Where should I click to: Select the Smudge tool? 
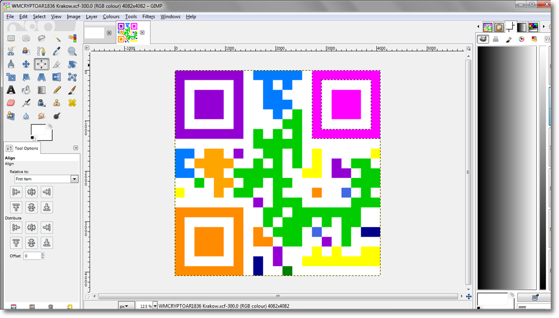(x=41, y=116)
